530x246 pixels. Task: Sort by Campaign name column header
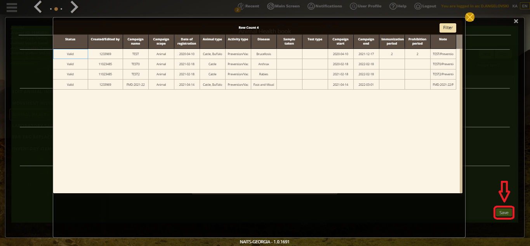click(136, 42)
